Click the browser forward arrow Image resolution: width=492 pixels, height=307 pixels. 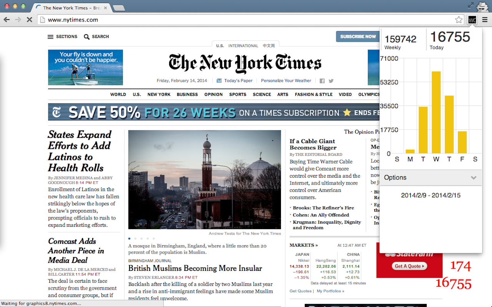[18, 20]
